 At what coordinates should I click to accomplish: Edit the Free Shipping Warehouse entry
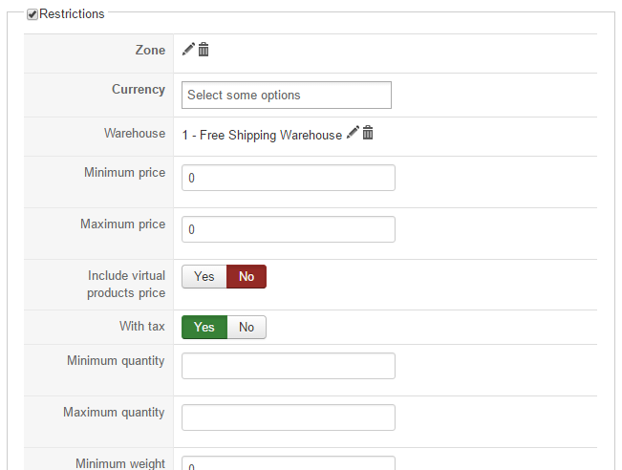click(x=353, y=134)
